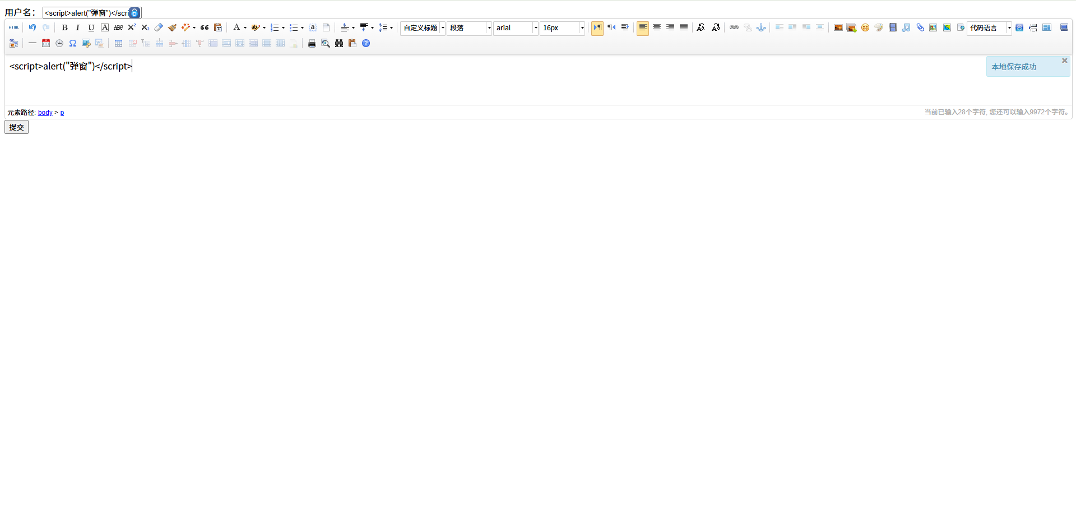Clear formatting with the eraser icon
1076x506 pixels.
pos(159,27)
